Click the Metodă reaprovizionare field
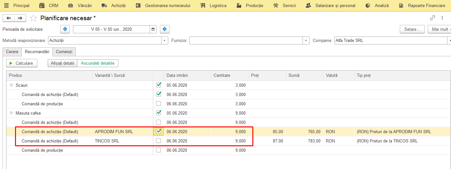The image size is (451, 169). [105, 41]
